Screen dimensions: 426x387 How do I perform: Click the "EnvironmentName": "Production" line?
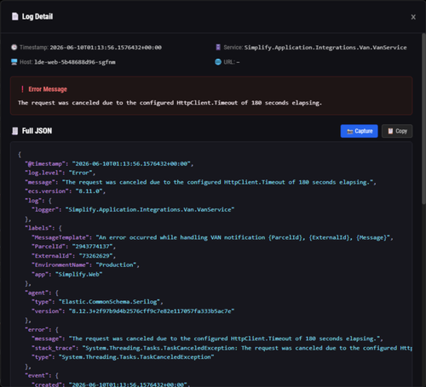(x=85, y=265)
